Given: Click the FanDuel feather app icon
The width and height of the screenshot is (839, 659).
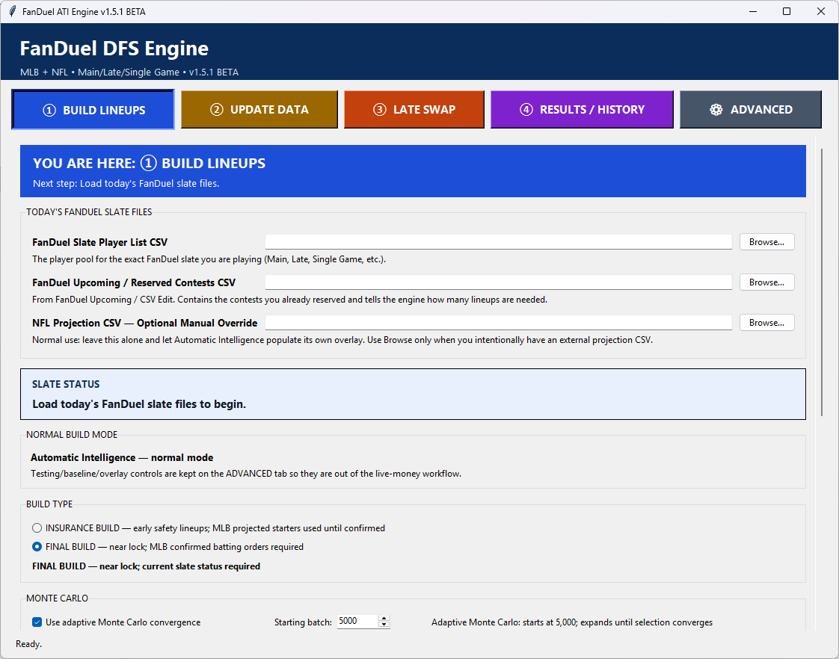Looking at the screenshot, I should coord(12,11).
